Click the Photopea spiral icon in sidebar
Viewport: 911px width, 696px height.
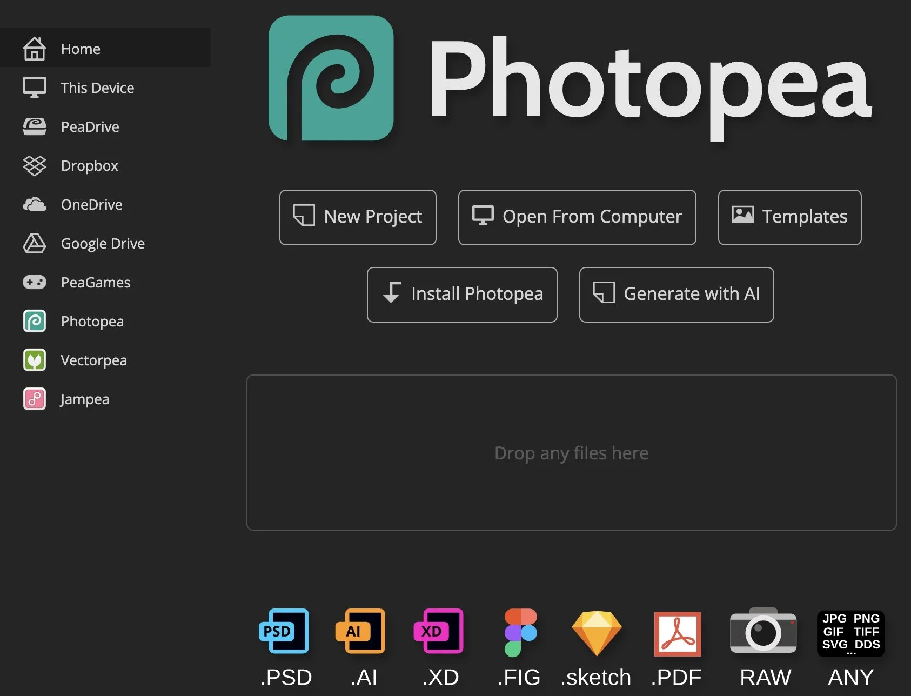click(35, 321)
